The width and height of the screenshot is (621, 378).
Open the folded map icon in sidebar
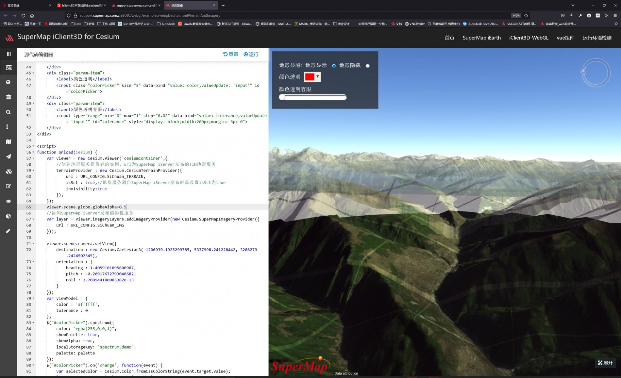click(8, 141)
